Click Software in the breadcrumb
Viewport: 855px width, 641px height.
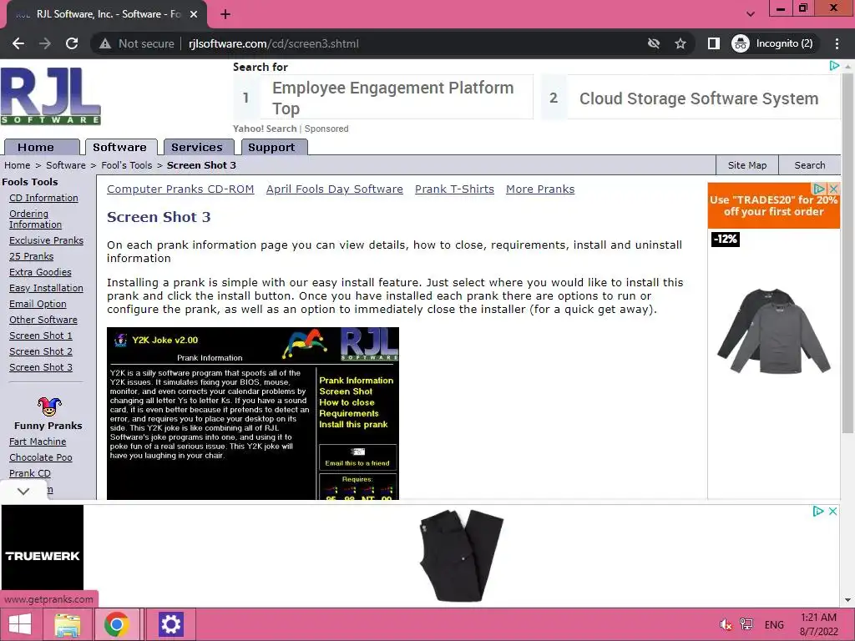(x=65, y=165)
